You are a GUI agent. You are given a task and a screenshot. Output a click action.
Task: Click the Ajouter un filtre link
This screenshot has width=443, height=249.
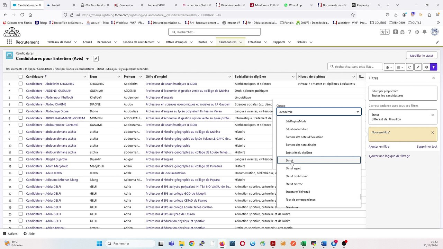click(x=379, y=147)
